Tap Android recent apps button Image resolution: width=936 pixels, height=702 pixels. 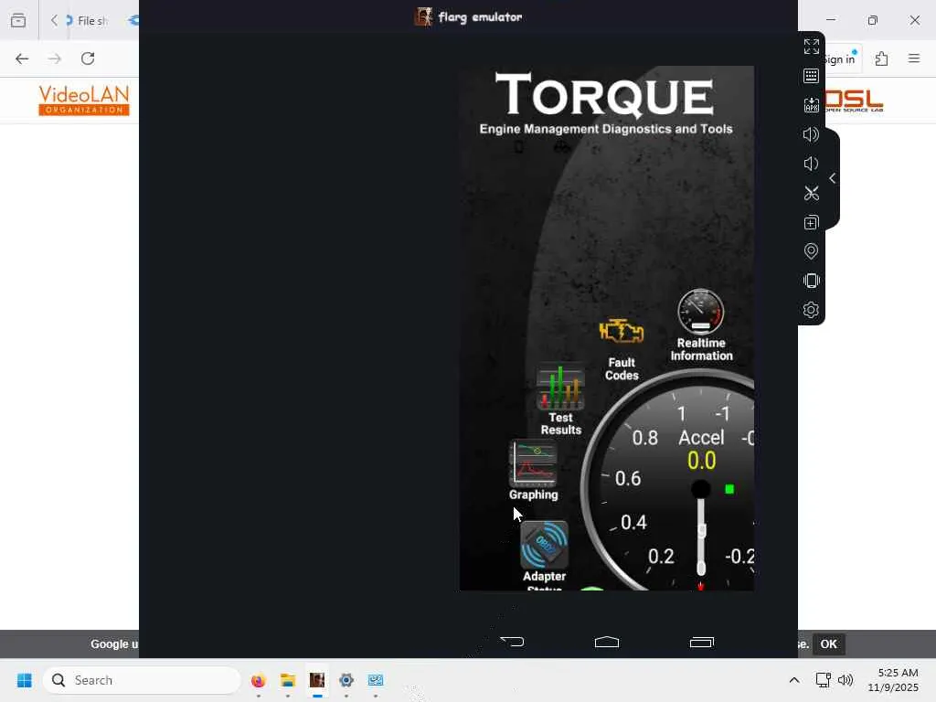click(x=701, y=642)
